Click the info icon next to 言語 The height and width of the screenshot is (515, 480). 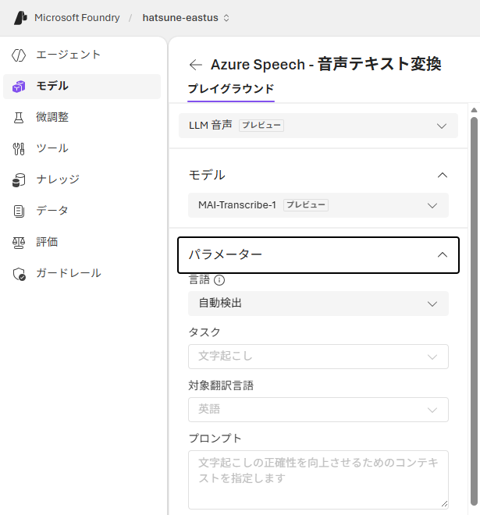[x=219, y=280]
